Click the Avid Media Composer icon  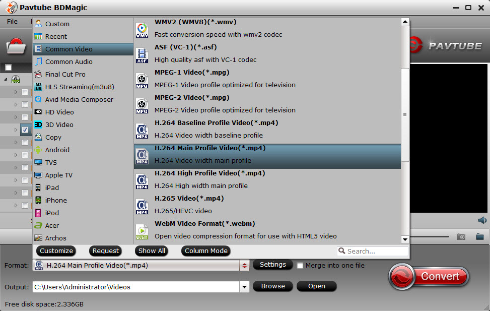coord(38,99)
